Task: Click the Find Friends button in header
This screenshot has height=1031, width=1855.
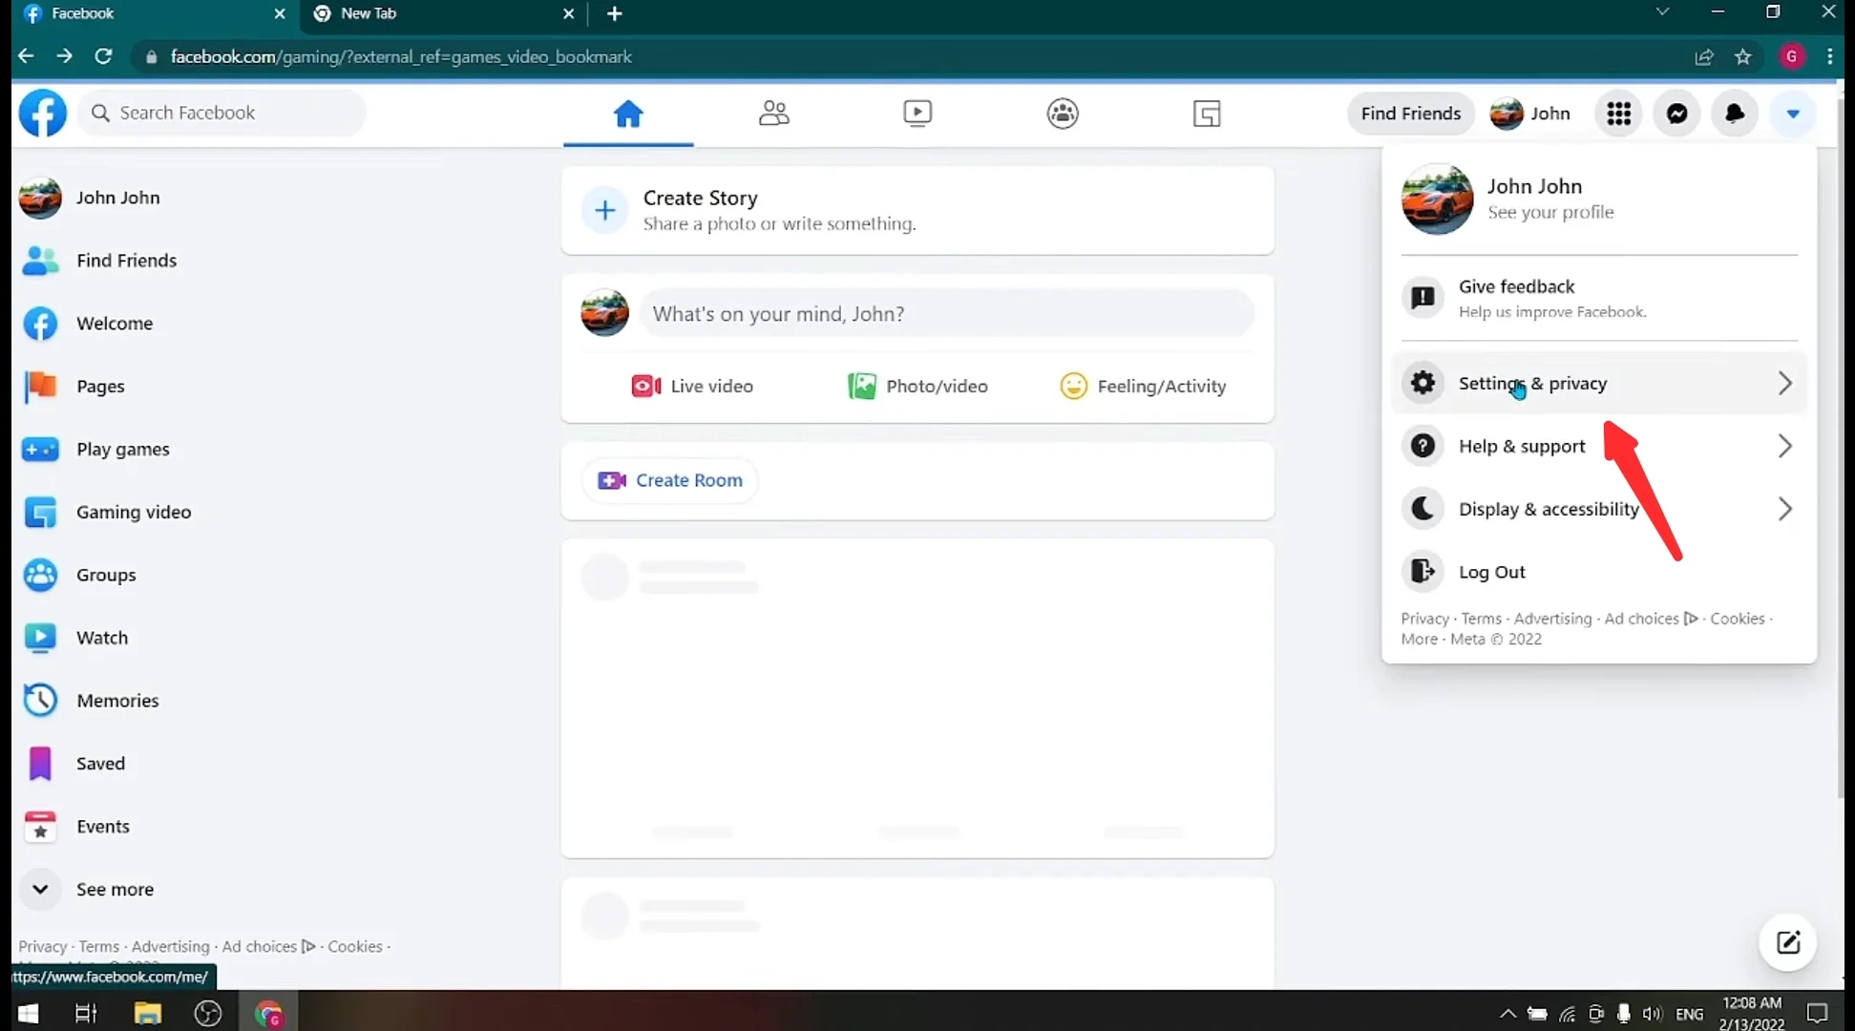Action: click(x=1411, y=114)
